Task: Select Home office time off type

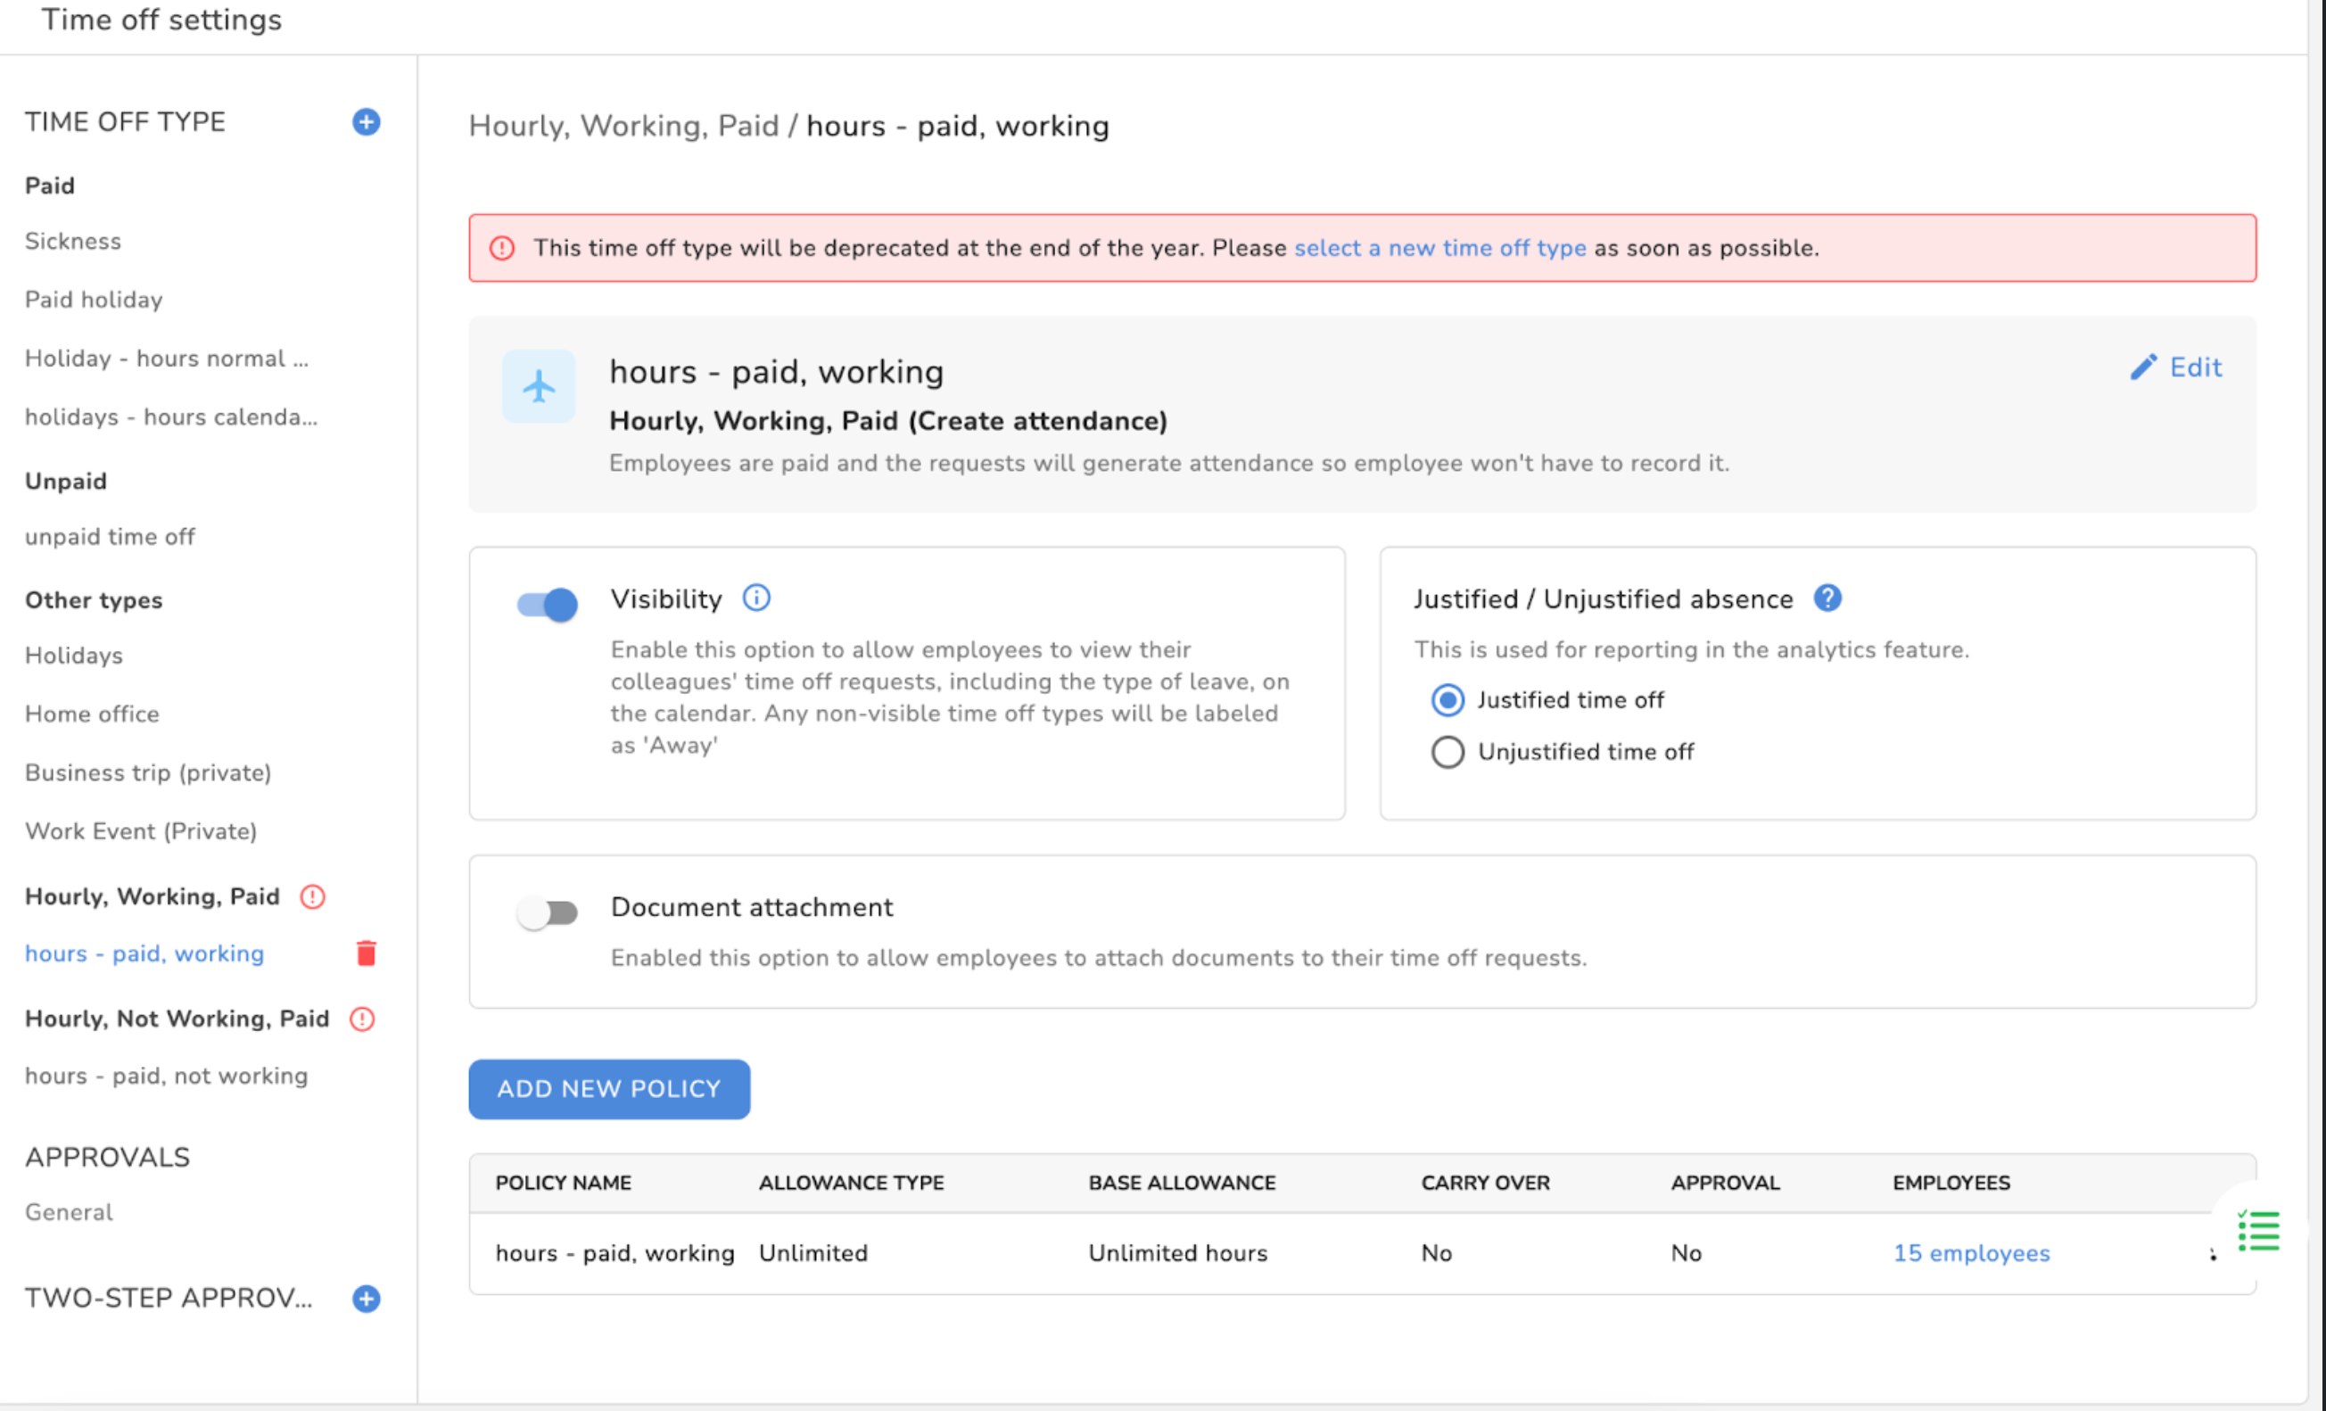Action: [x=93, y=714]
